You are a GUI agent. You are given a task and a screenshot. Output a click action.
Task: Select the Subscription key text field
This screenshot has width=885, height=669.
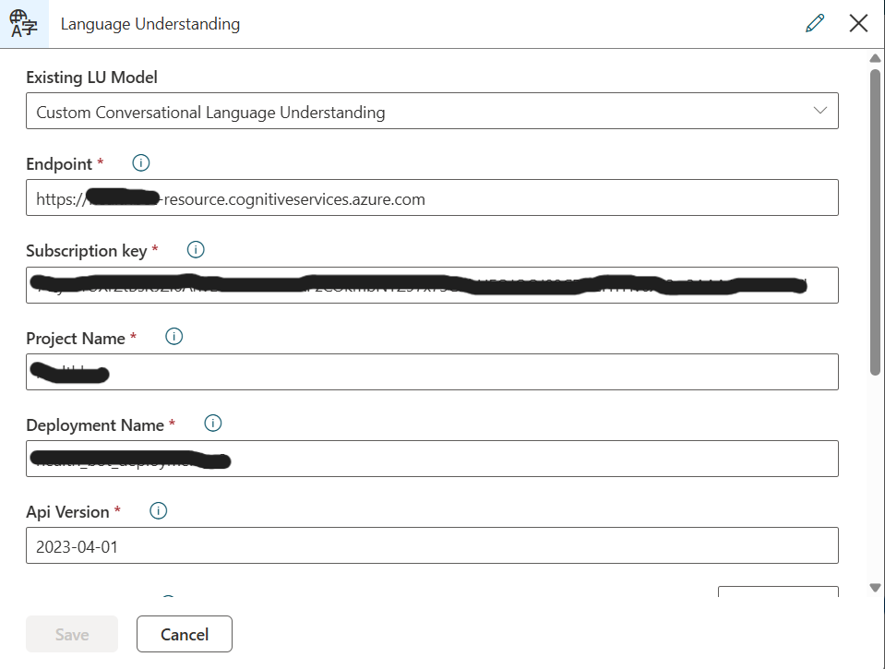click(432, 284)
